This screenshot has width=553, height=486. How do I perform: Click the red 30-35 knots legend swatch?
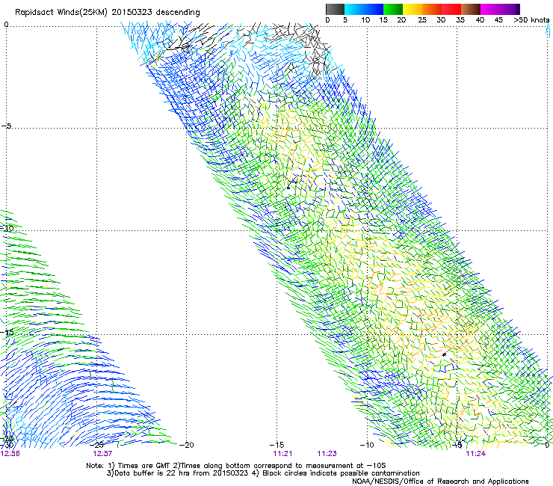451,9
